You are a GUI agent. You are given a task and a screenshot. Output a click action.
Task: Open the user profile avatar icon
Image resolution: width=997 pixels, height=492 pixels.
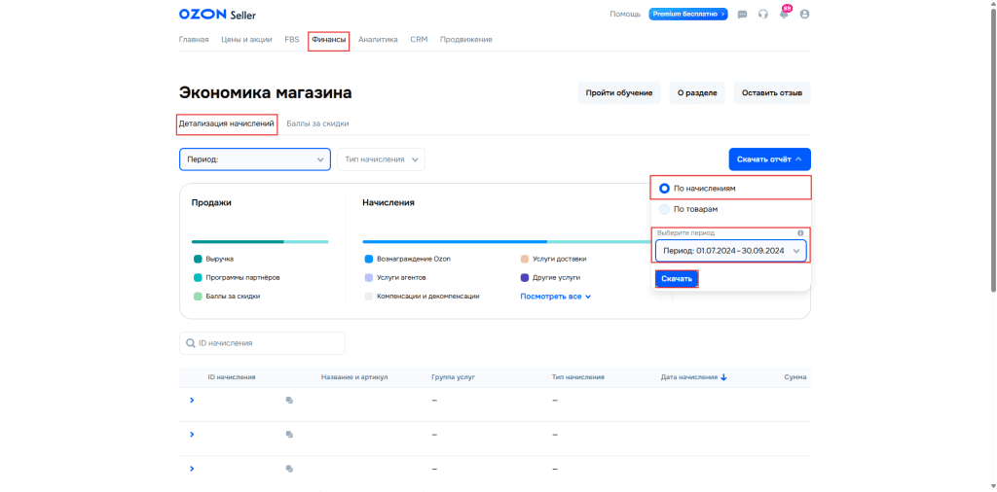pos(804,15)
